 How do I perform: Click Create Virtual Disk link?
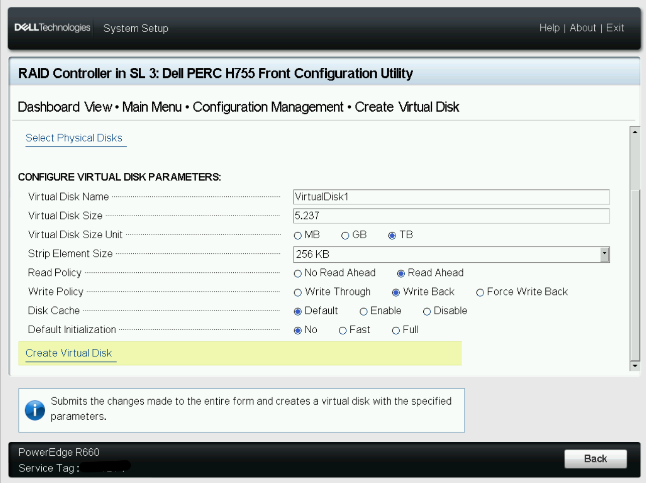[69, 353]
